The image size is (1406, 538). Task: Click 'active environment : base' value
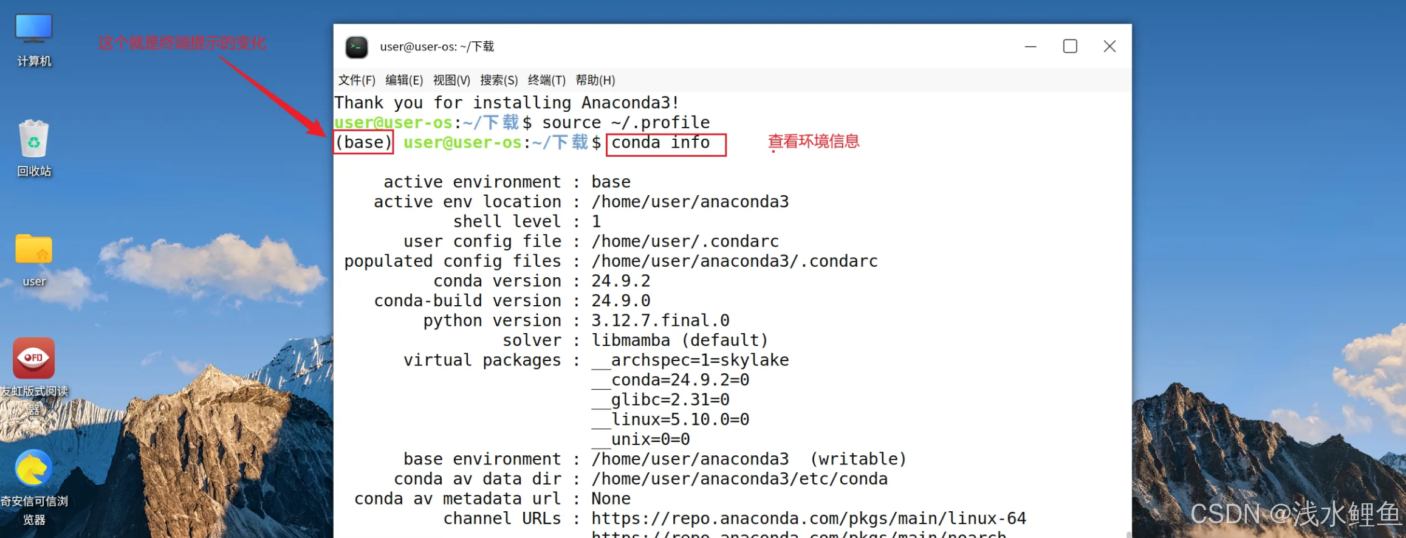click(611, 182)
